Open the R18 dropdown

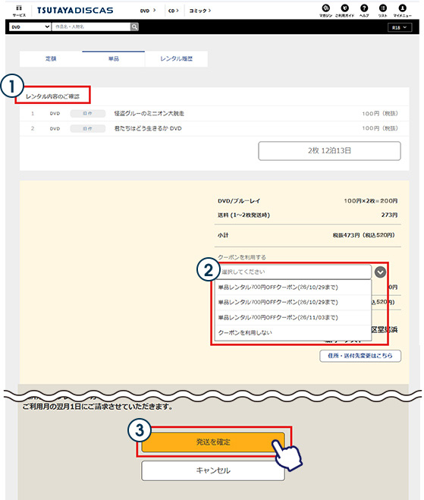pos(400,27)
